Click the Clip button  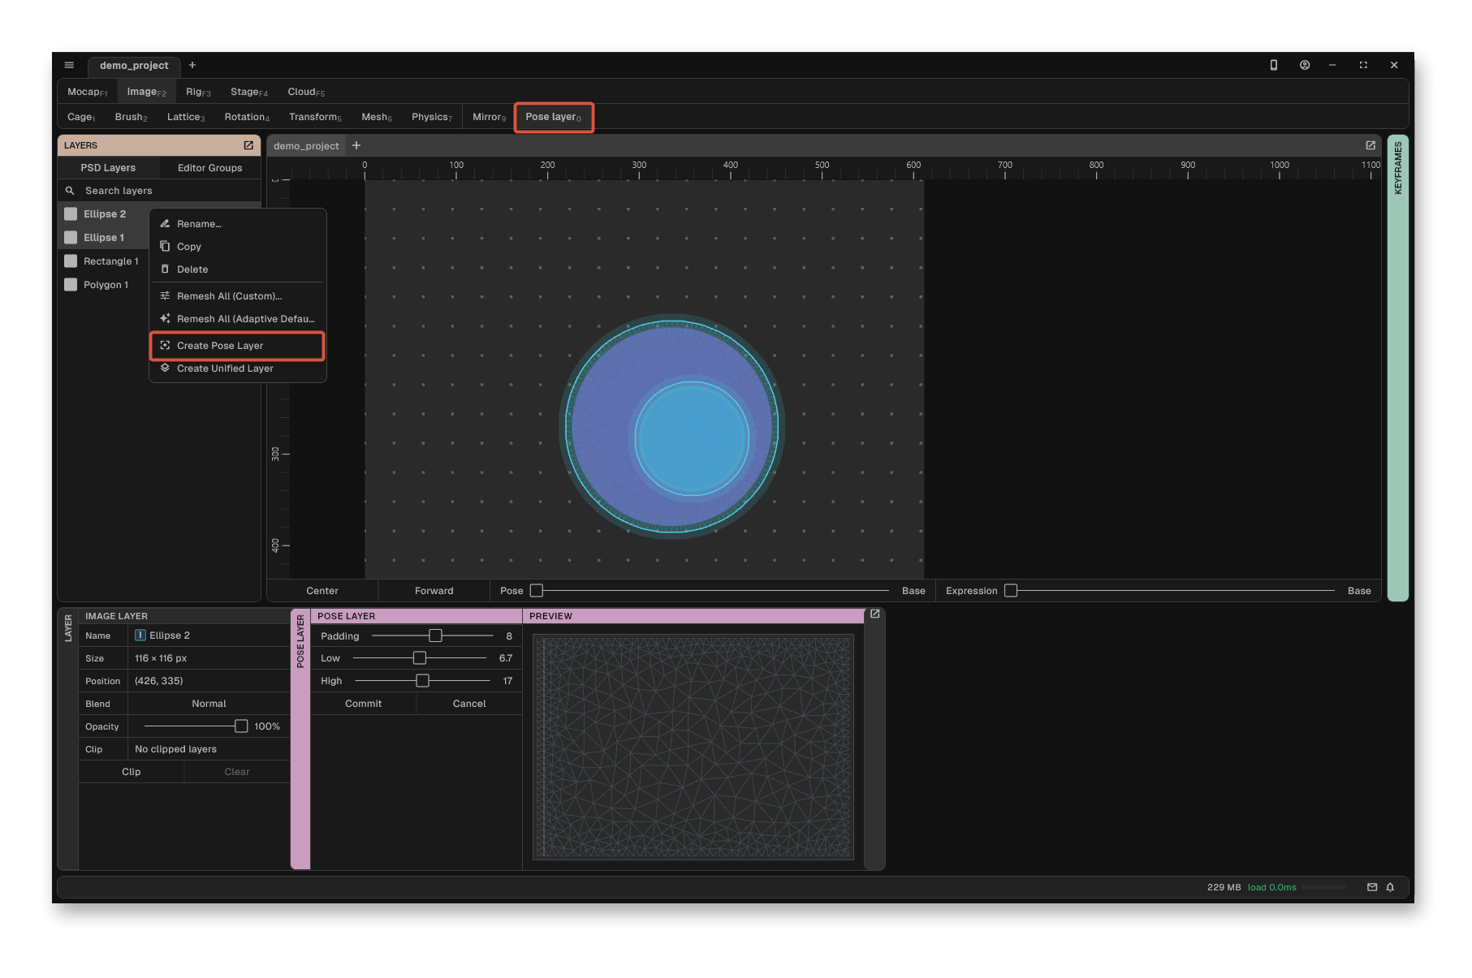131,772
